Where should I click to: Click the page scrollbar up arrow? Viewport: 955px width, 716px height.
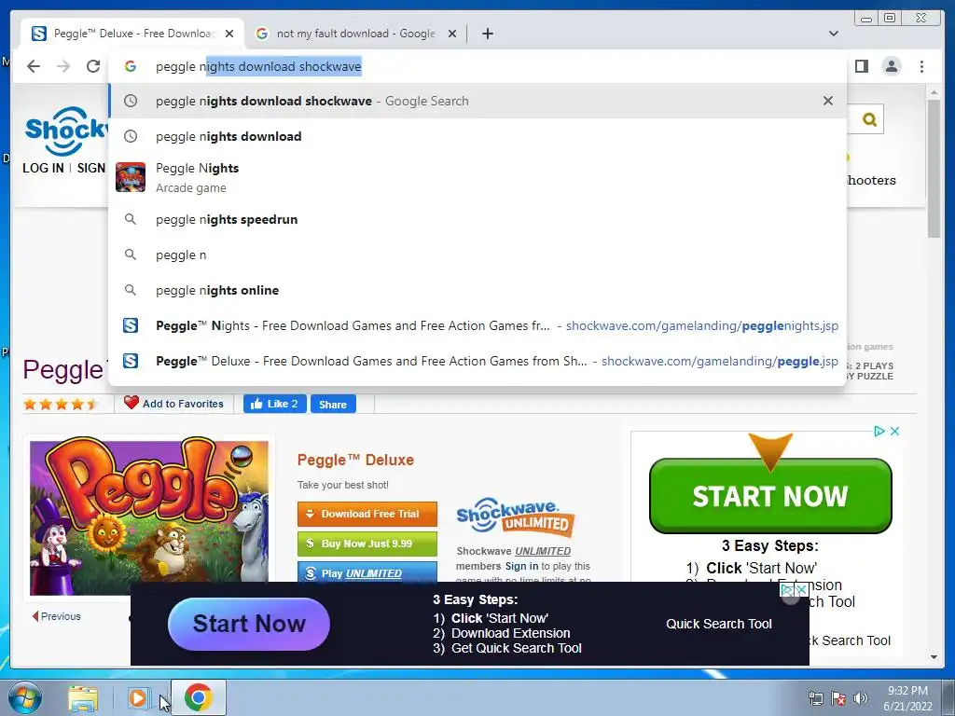pyautogui.click(x=934, y=93)
